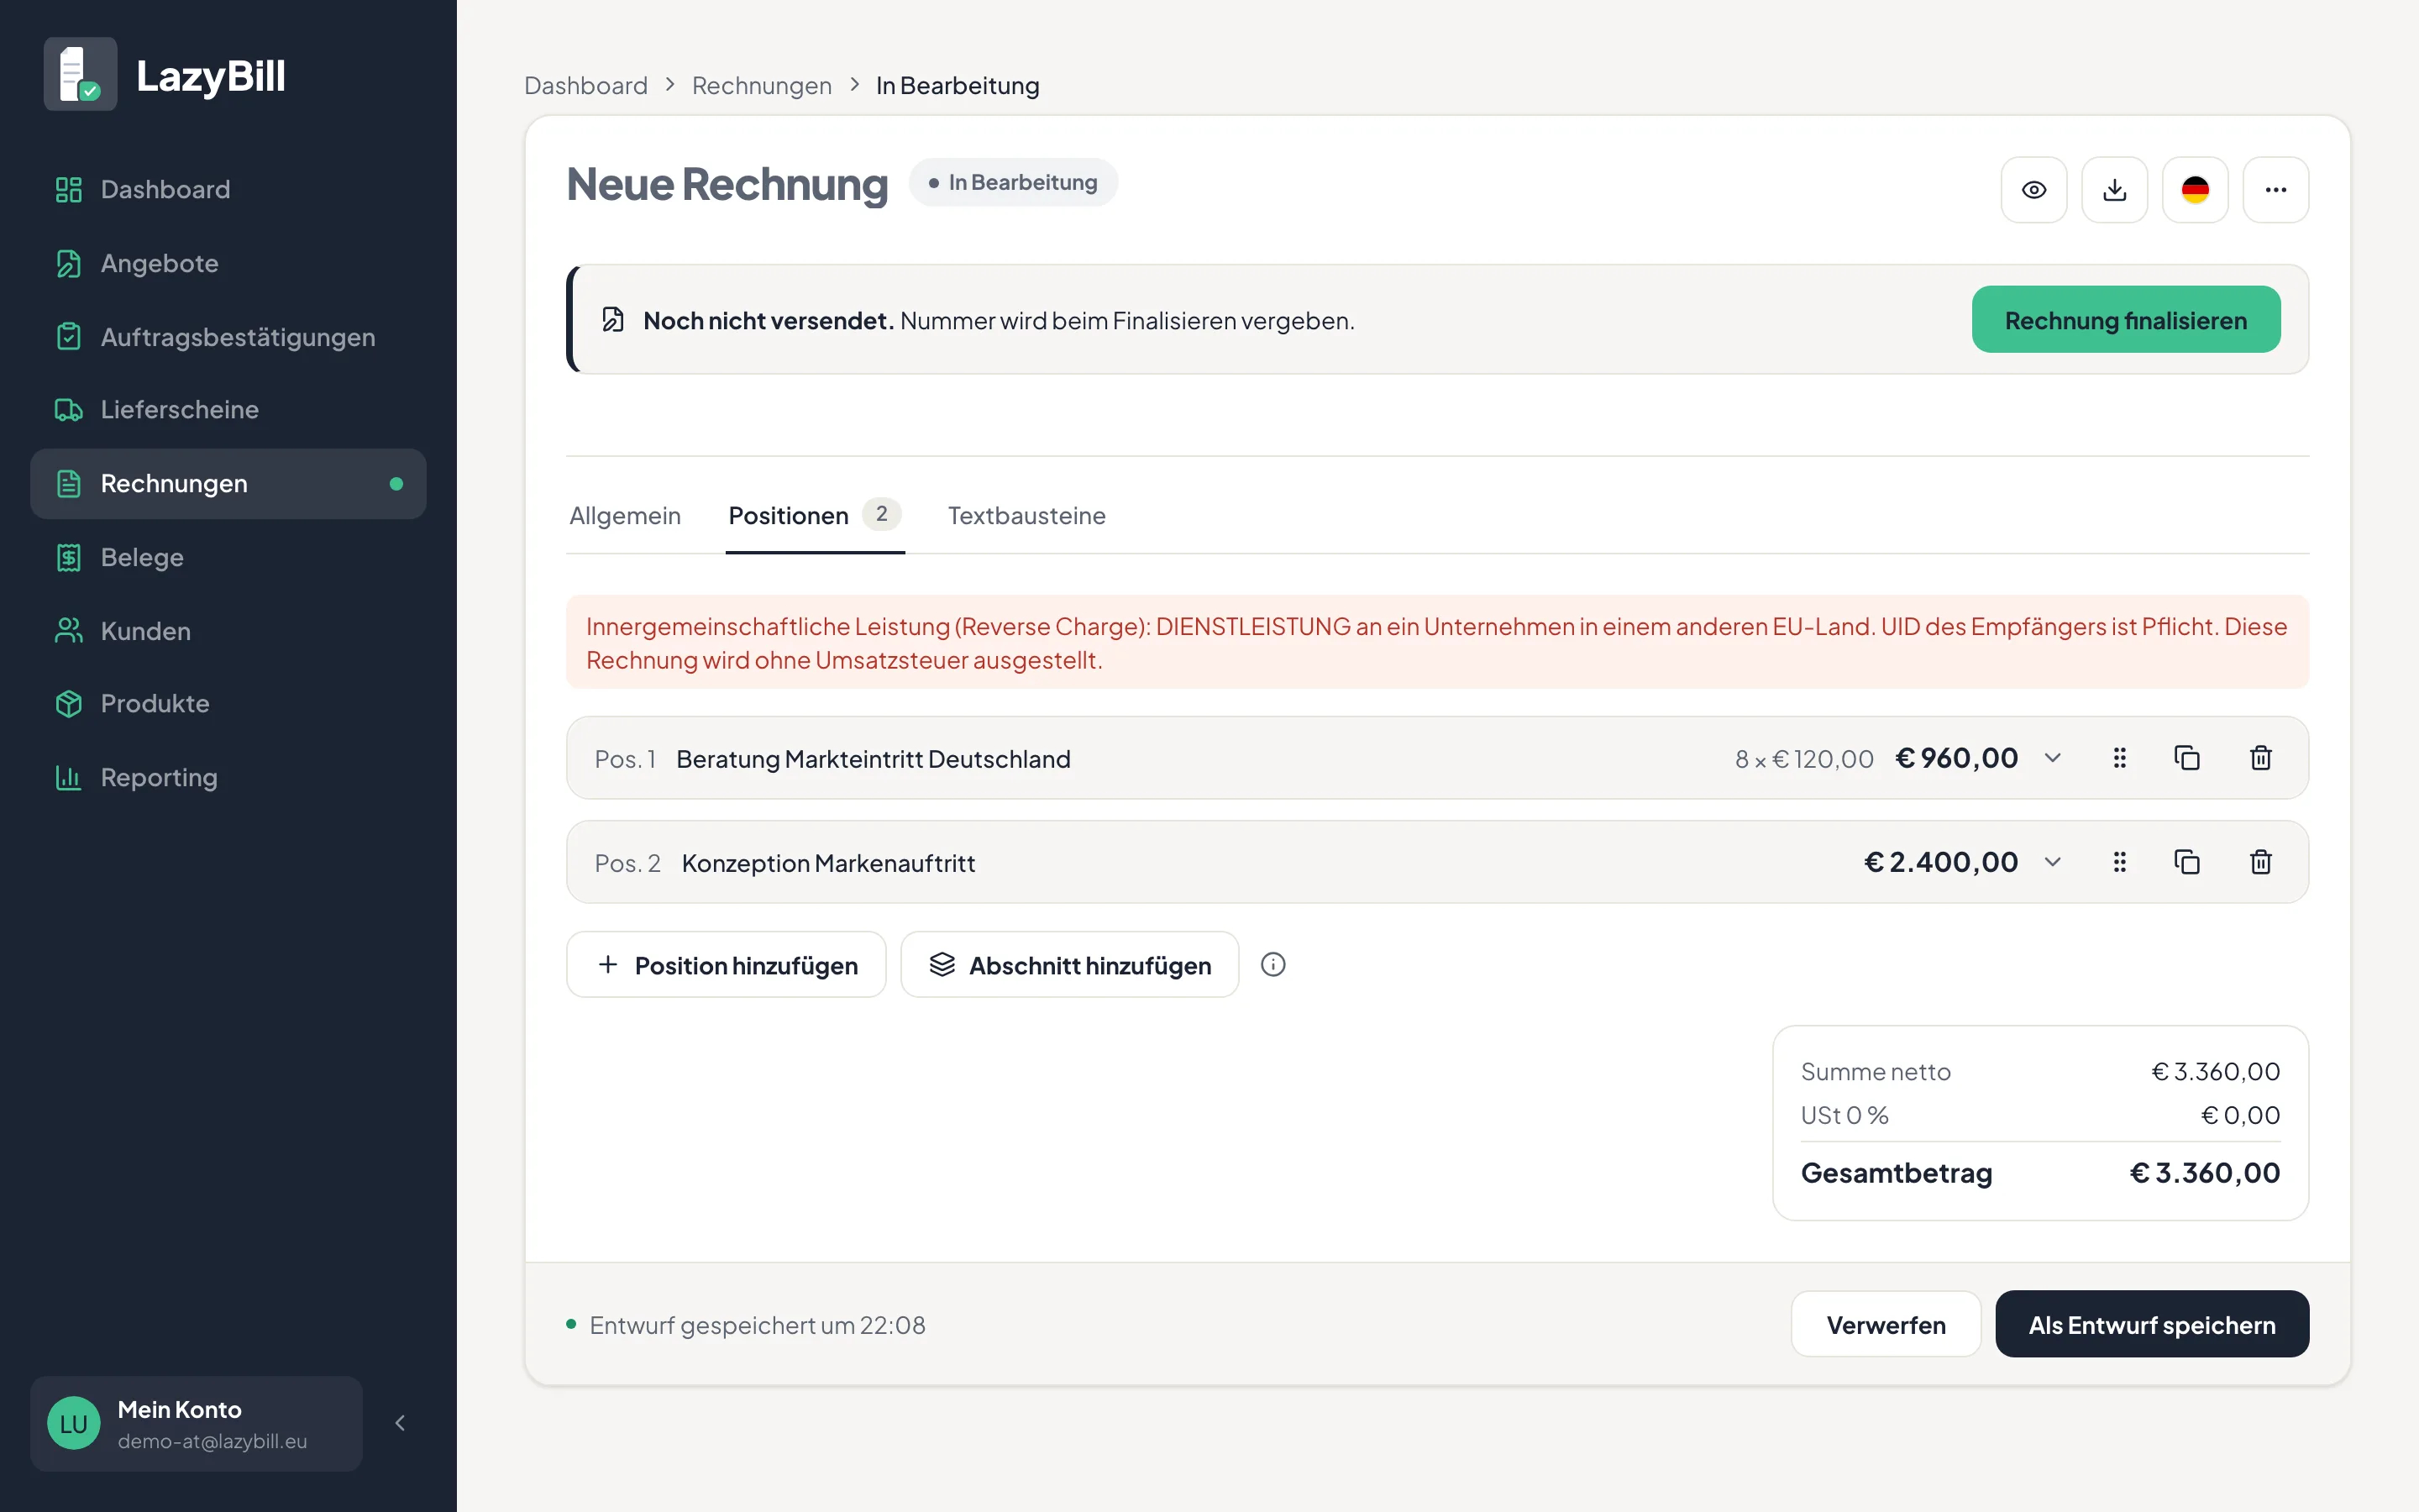Open Auftragsbestätigungen in the sidebar

pyautogui.click(x=228, y=337)
